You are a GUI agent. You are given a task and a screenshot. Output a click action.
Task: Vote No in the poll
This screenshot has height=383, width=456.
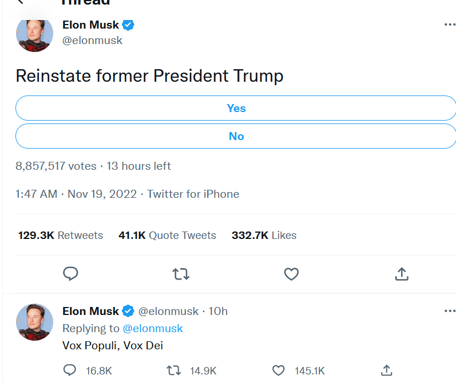coord(236,136)
